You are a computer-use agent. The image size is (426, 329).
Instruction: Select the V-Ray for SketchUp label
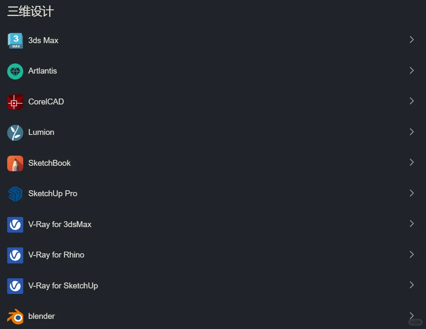pos(63,286)
